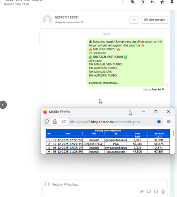177x197 pixels.
Task: Click the Deposit (PGA) cell
Action: point(94,144)
